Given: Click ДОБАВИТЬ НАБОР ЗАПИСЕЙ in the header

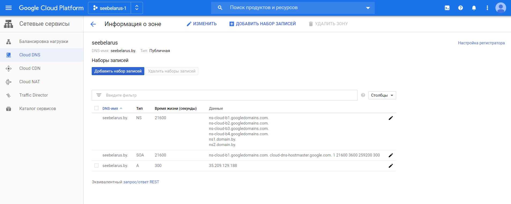Looking at the screenshot, I should [263, 24].
